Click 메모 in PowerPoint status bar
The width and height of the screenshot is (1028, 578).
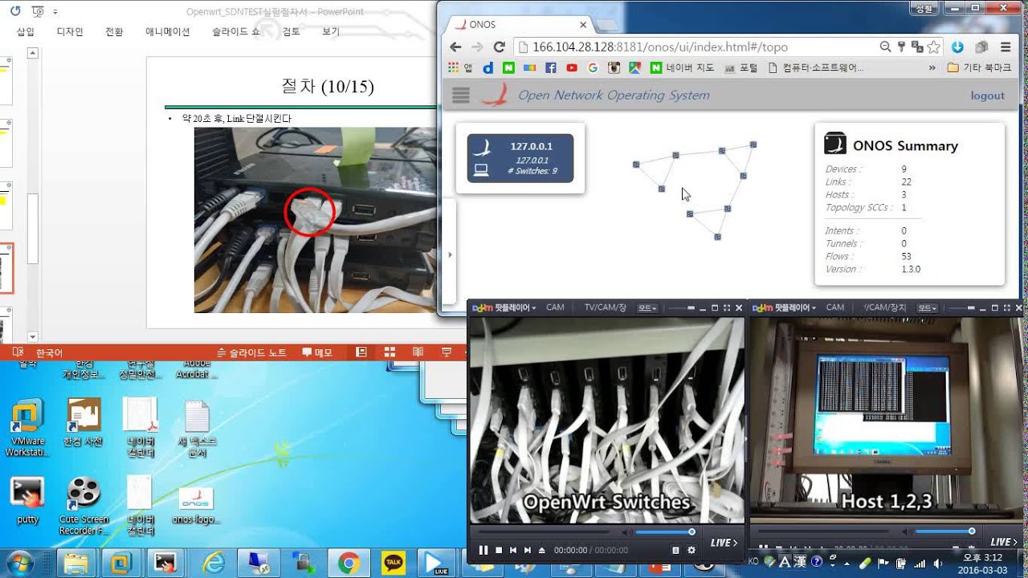tap(317, 352)
